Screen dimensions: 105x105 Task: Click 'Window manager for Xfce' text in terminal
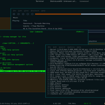pyautogui.click(x=15, y=37)
